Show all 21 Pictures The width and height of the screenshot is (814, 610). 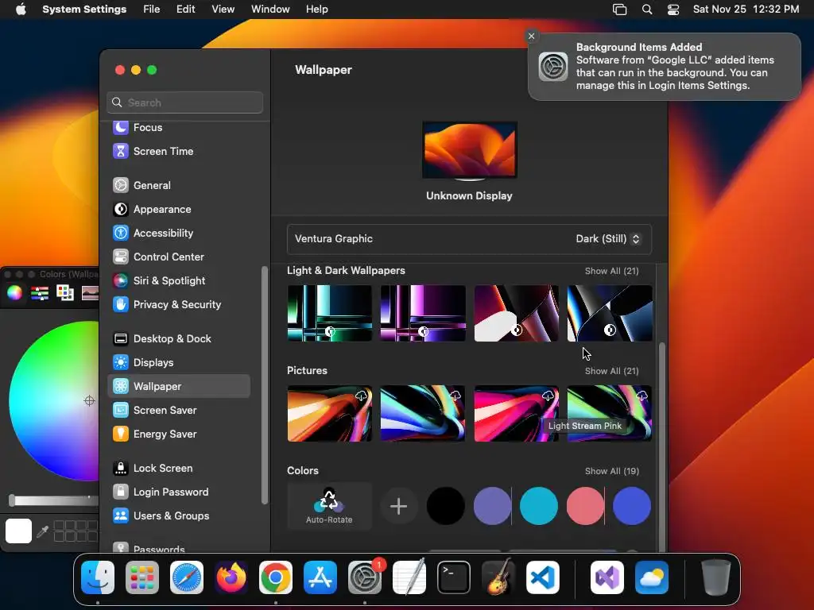click(611, 371)
